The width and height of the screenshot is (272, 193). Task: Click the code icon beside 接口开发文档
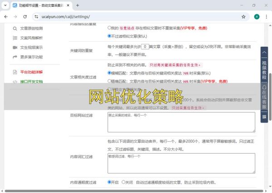point(15,82)
